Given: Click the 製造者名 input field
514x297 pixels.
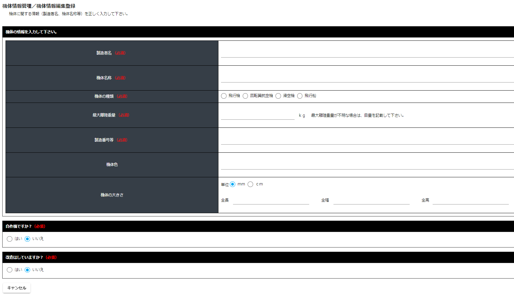Looking at the screenshot, I should (x=367, y=53).
